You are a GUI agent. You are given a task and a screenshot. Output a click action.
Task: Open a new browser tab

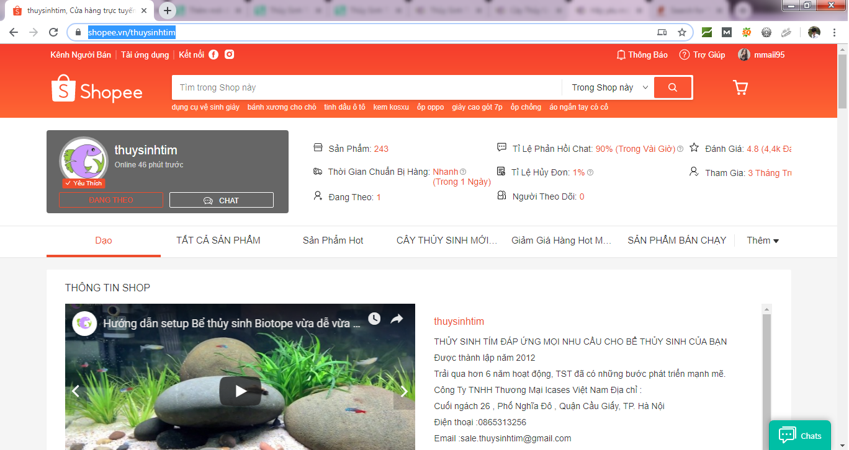point(168,11)
